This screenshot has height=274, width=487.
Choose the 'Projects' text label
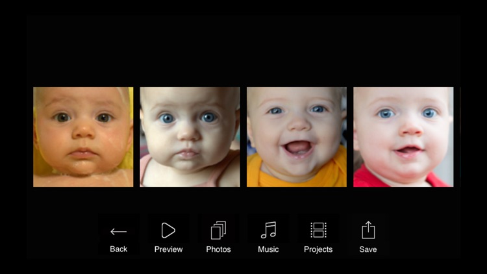(318, 249)
